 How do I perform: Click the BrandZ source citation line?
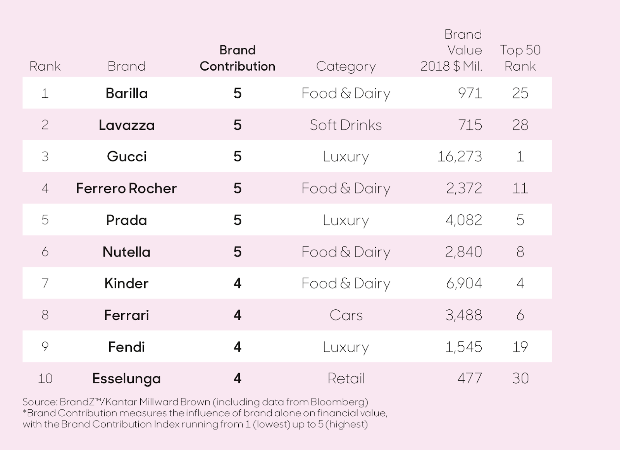(x=195, y=402)
